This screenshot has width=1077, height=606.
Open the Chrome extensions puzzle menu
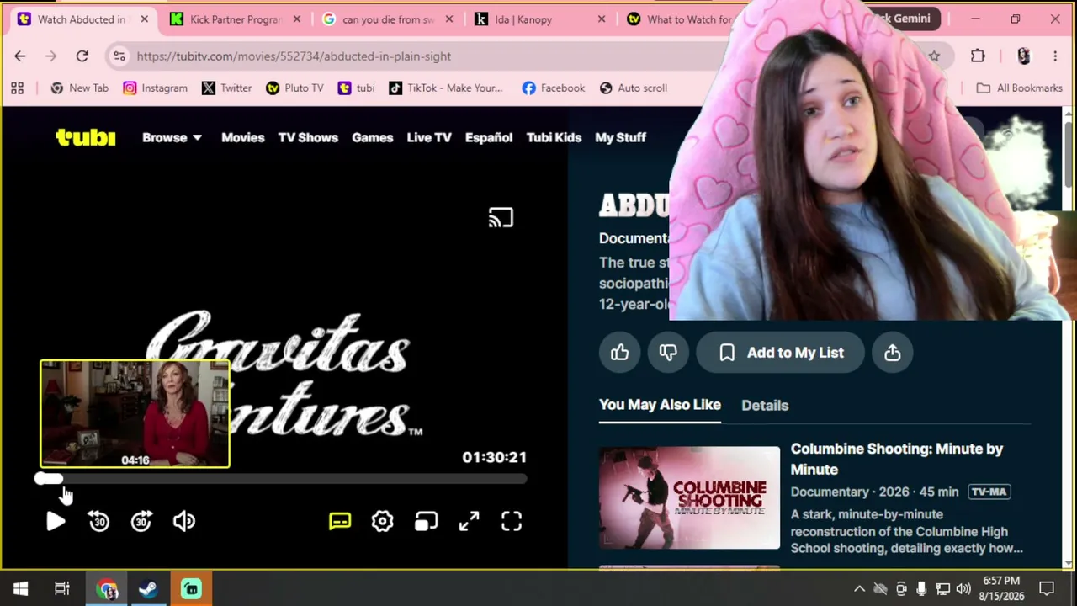coord(978,56)
